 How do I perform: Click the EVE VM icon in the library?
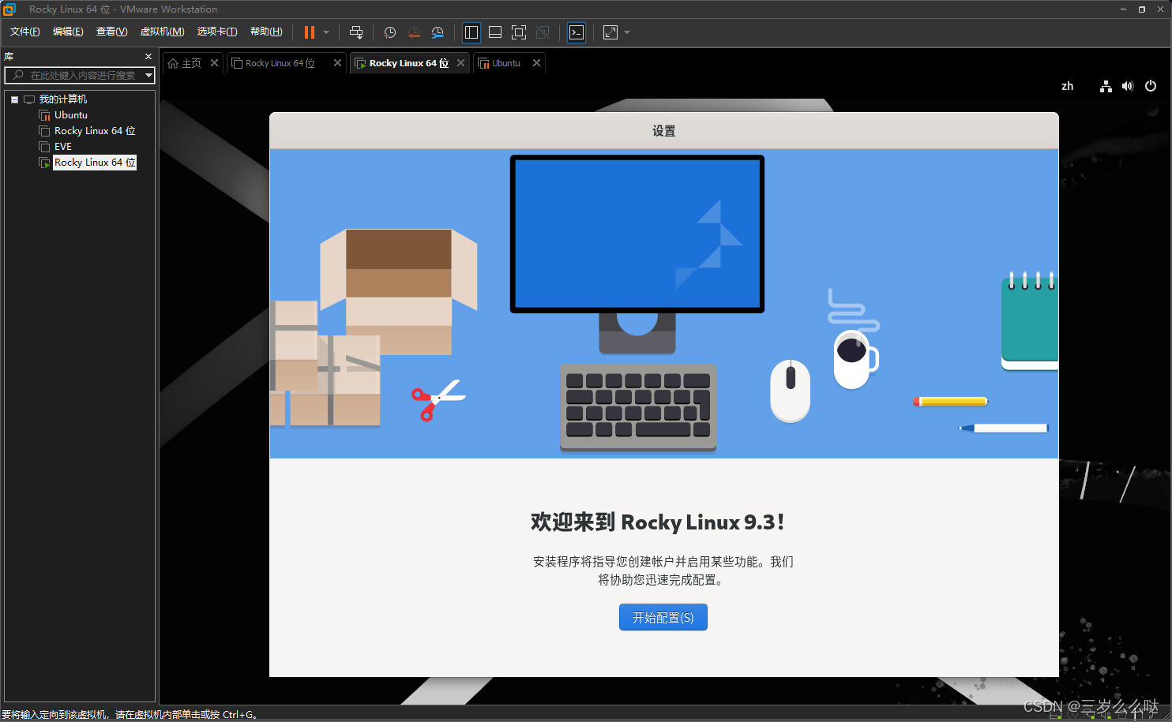coord(45,147)
